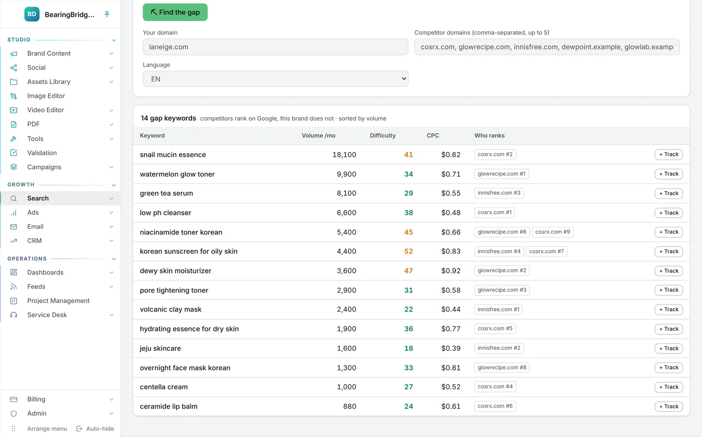Pin the sidebar with the pin icon
Viewport: 702px width, 439px height.
pyautogui.click(x=107, y=14)
